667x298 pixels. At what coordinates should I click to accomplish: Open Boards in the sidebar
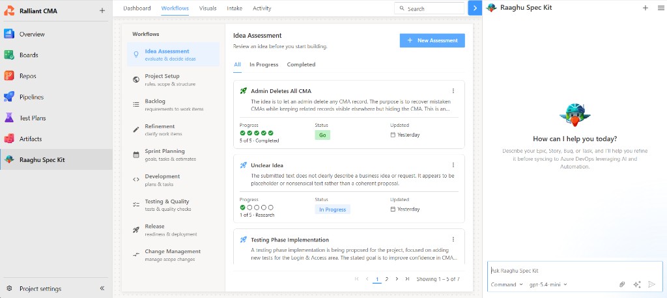pyautogui.click(x=56, y=55)
